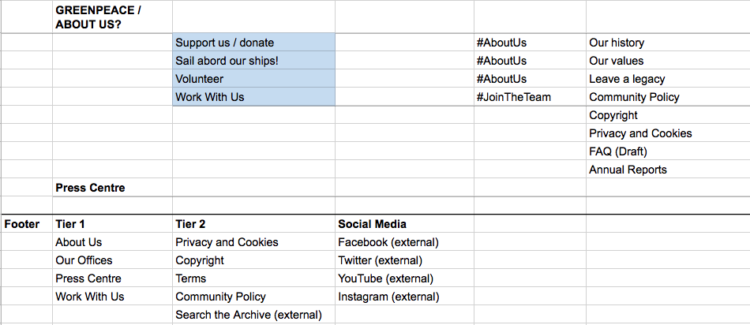Select the 'GREENPEACE / ABOUT US?' header cell
Viewport: 750px width, 325px height.
[x=112, y=17]
